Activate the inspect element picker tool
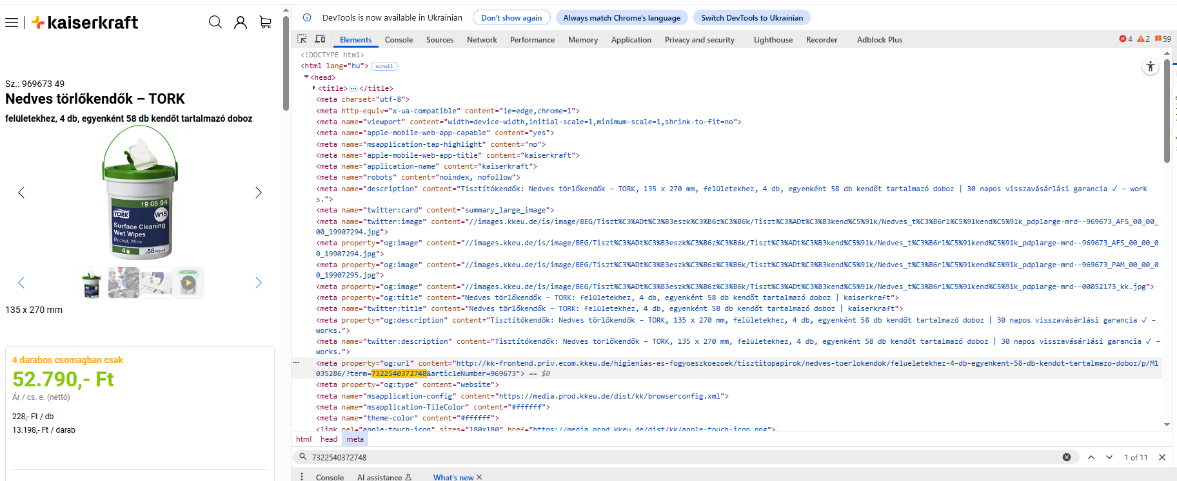This screenshot has width=1177, height=481. [302, 39]
